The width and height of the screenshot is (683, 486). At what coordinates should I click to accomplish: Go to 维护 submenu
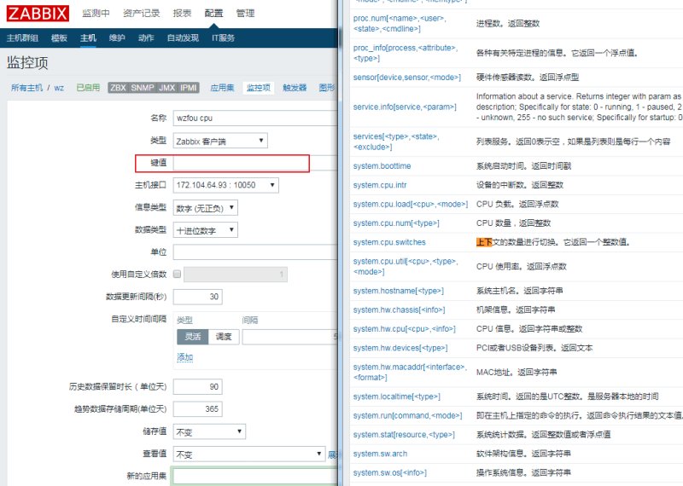[x=117, y=38]
